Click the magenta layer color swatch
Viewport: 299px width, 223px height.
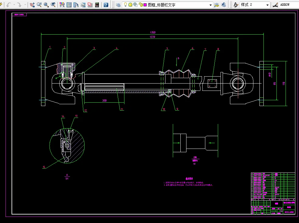[145, 5]
